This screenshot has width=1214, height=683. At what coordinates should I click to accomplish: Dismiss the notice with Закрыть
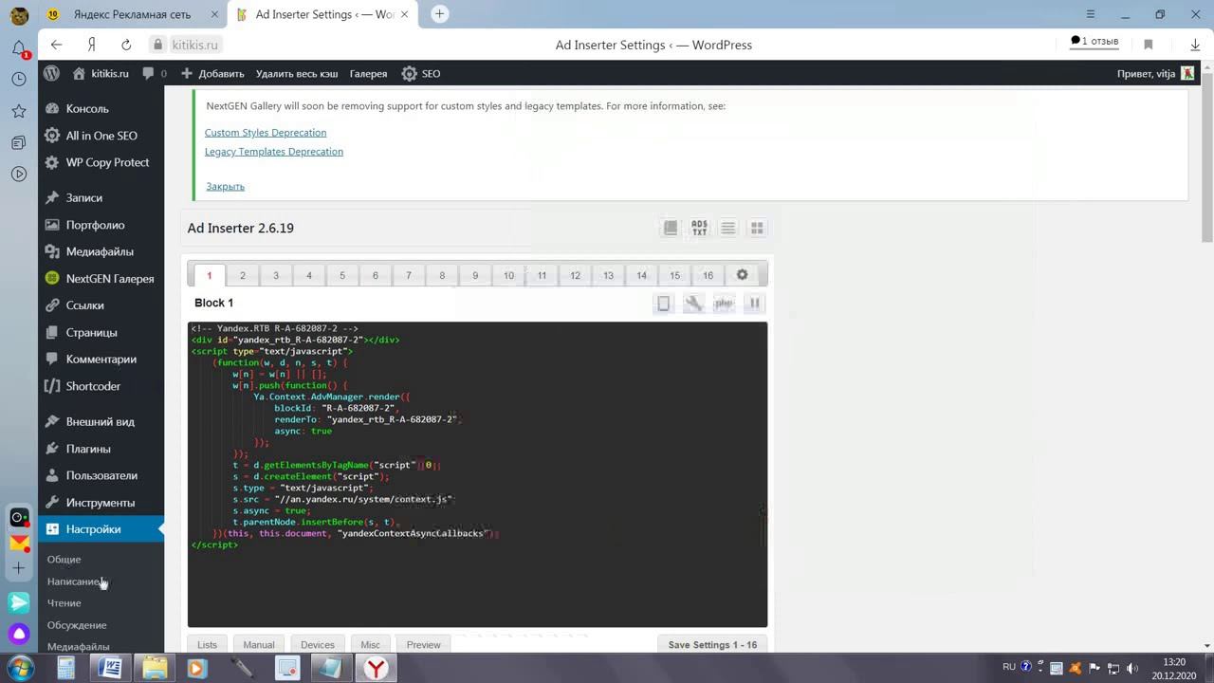(226, 186)
